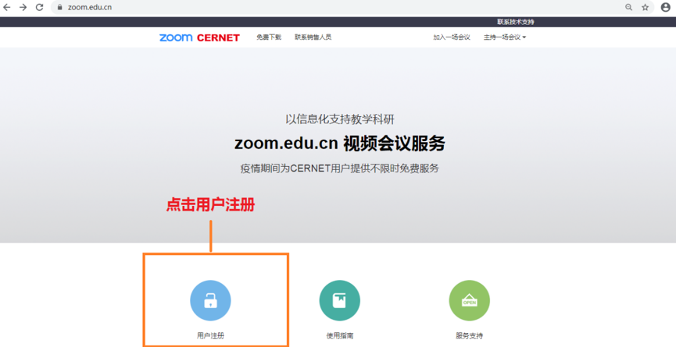Open the teal 使用指南 book icon
The height and width of the screenshot is (347, 676).
point(339,300)
